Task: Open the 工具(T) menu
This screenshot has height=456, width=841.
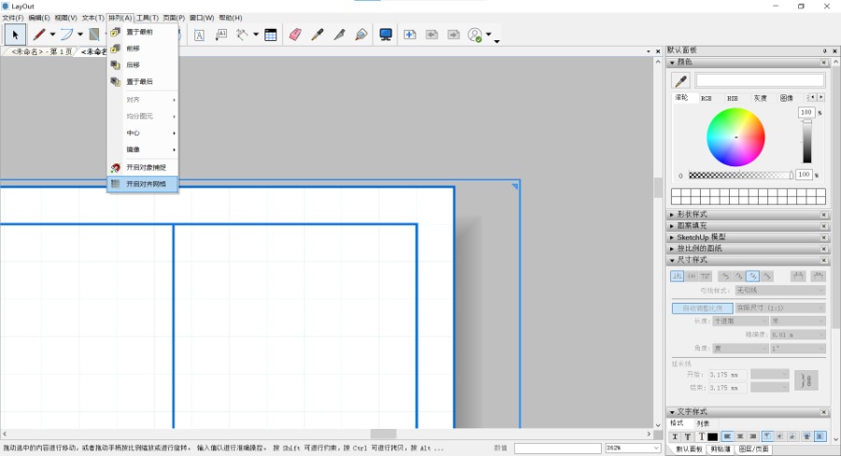Action: [147, 18]
